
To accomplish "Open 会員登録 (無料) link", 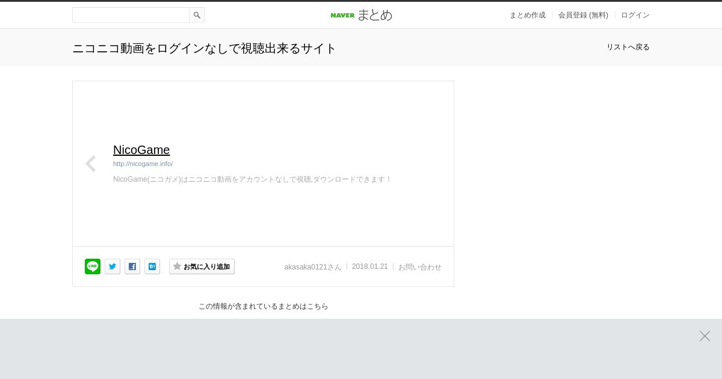I will (583, 15).
